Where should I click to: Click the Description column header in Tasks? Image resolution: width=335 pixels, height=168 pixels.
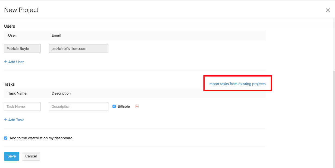tap(61, 93)
